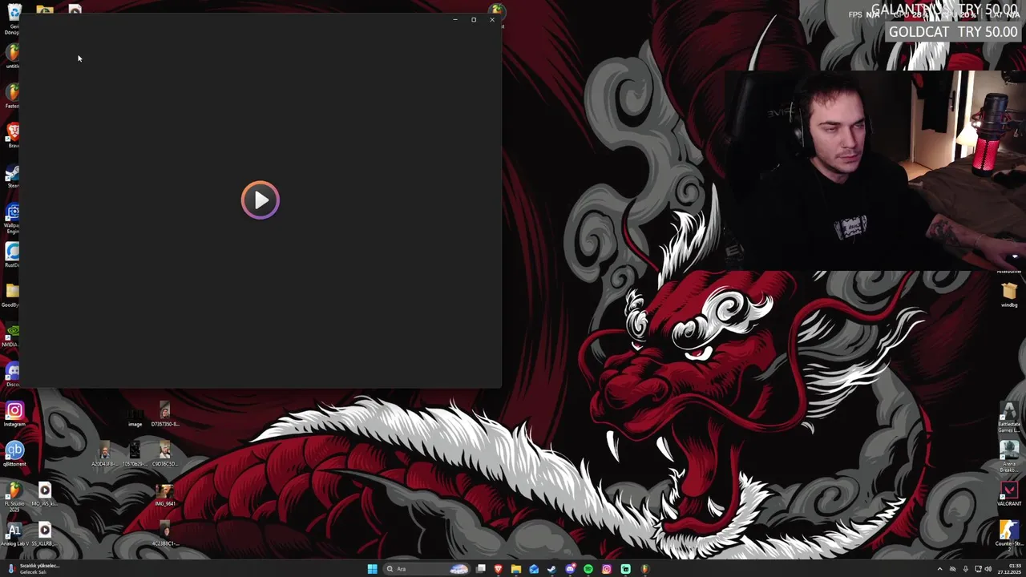1026x577 pixels.
Task: Select the 'image' file on the desktop
Action: (135, 417)
